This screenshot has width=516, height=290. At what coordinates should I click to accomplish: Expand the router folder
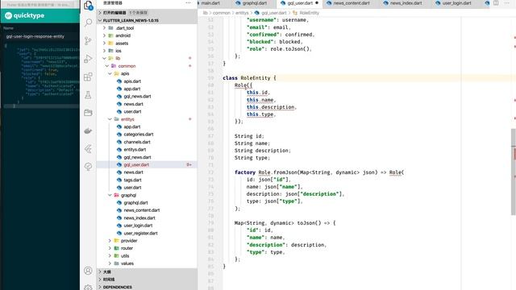tap(148, 248)
